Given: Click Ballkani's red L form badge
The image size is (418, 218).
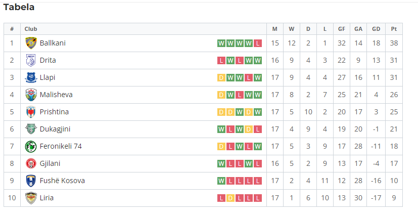Looking at the screenshot, I should coord(257,43).
